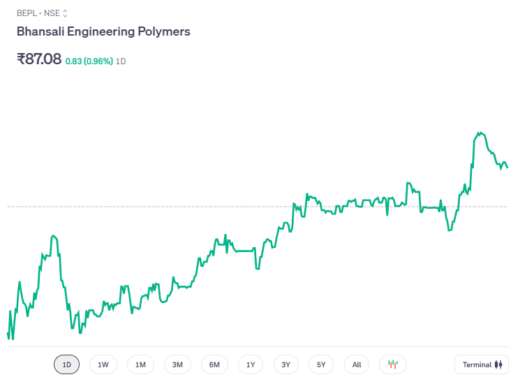The image size is (527, 384).
Task: Click the green 0.83 (0.96%) change
Action: pos(89,61)
